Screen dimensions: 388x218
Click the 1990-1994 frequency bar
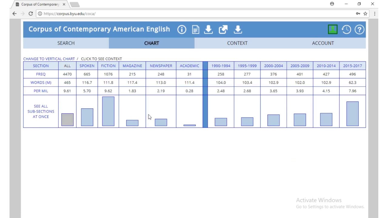(x=221, y=122)
